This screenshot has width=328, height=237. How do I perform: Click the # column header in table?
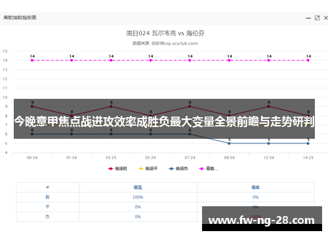47,187
